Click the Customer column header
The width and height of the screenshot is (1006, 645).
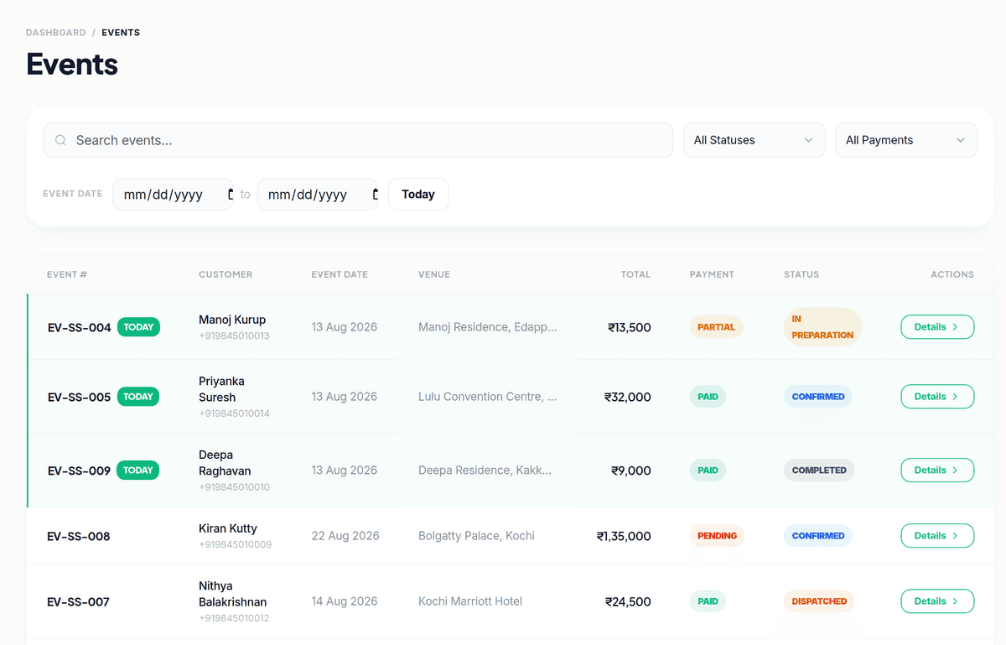(226, 274)
